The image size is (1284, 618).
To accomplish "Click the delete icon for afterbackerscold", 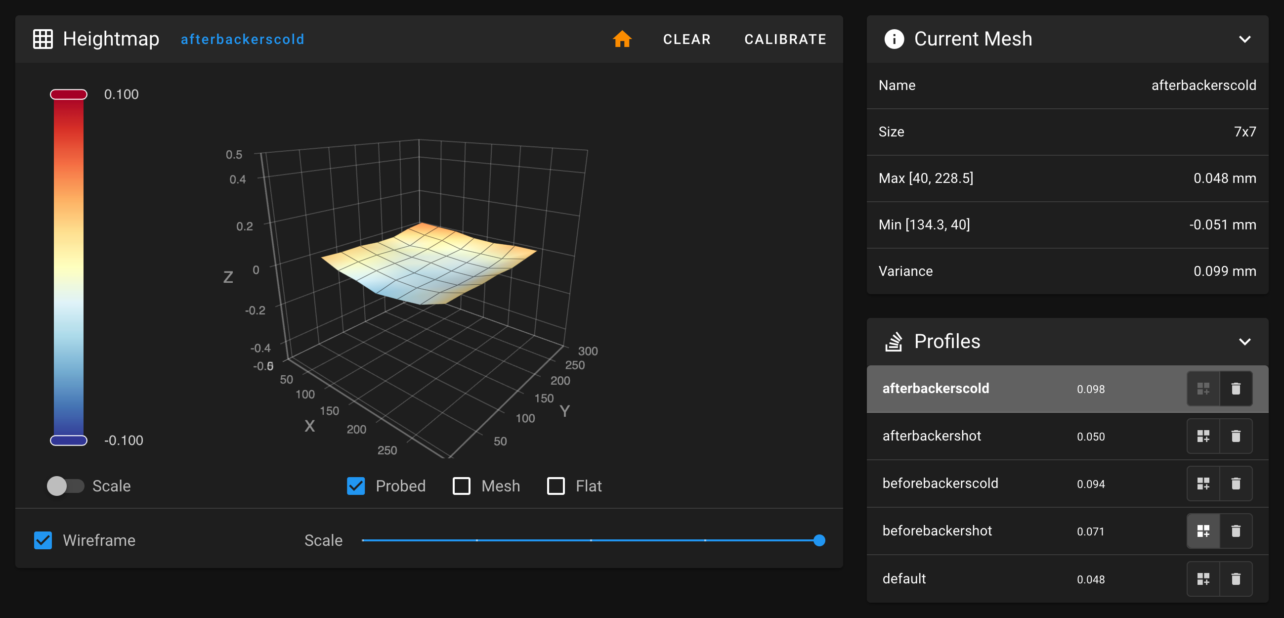I will tap(1236, 389).
